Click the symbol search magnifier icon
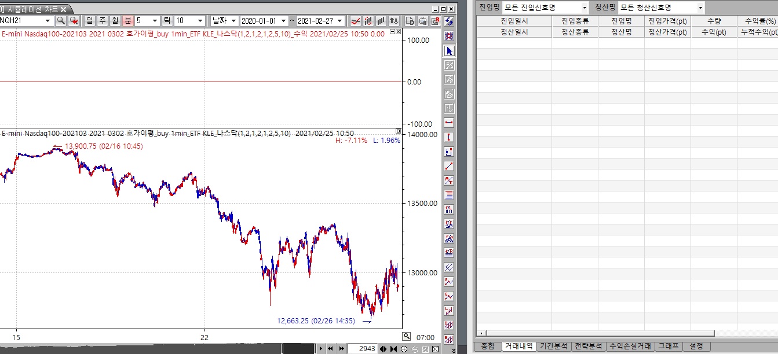Viewport: 778px width, 354px height. [61, 20]
